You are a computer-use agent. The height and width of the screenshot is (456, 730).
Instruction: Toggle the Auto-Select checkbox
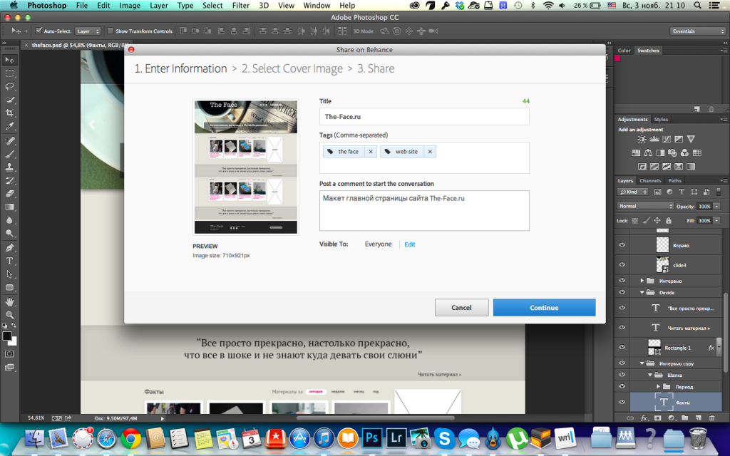(x=38, y=31)
